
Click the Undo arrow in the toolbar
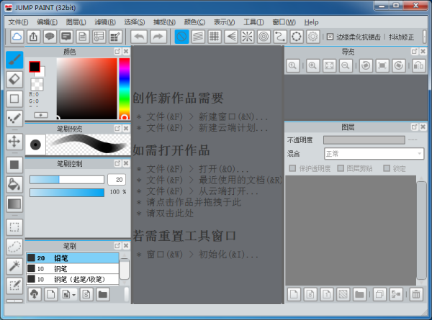click(x=139, y=36)
